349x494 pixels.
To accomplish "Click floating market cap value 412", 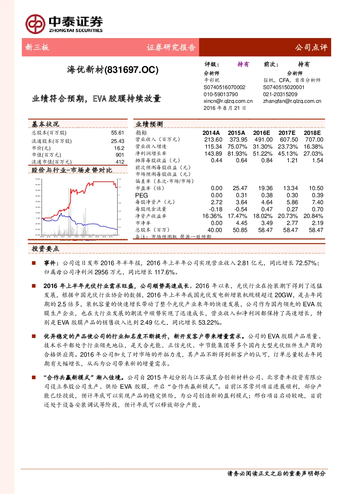I will tap(120, 162).
